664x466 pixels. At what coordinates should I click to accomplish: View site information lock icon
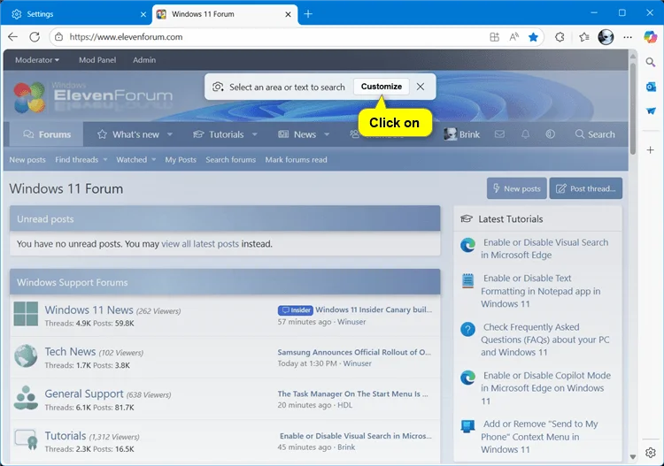click(x=59, y=37)
